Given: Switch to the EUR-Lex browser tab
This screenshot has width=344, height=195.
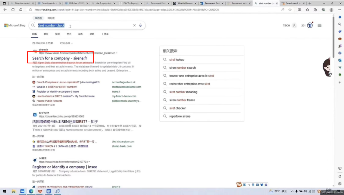Looking at the screenshot, I should click(x=76, y=3).
